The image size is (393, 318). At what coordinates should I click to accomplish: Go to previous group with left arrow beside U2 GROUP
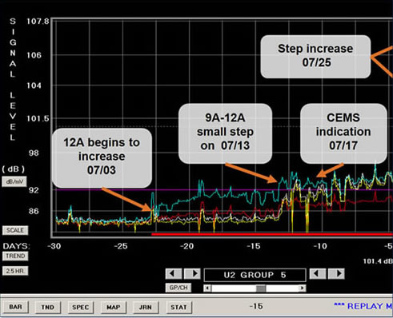[x=174, y=273]
